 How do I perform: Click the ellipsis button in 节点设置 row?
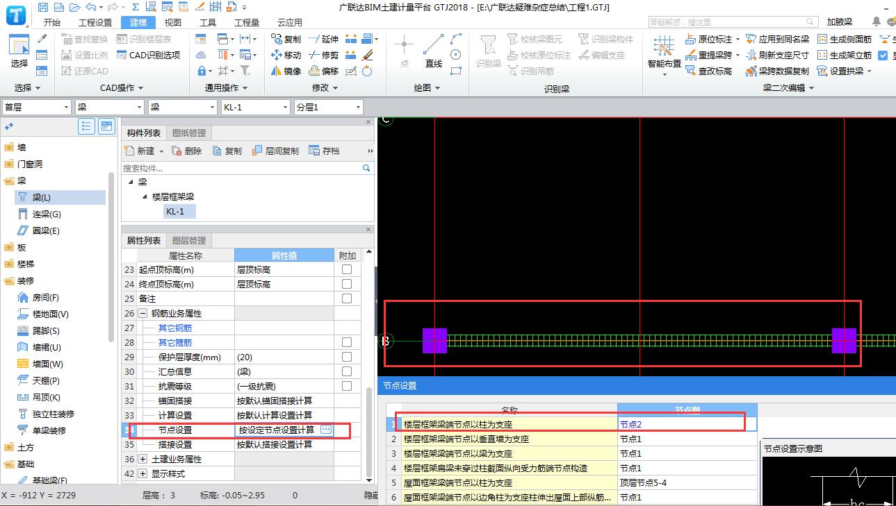coord(326,430)
